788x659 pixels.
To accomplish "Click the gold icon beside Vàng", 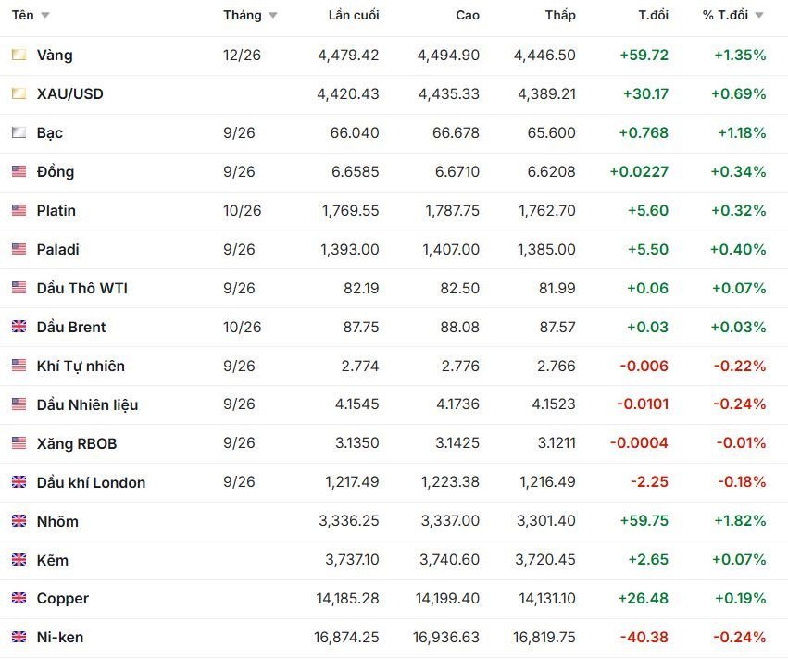I will [x=19, y=55].
